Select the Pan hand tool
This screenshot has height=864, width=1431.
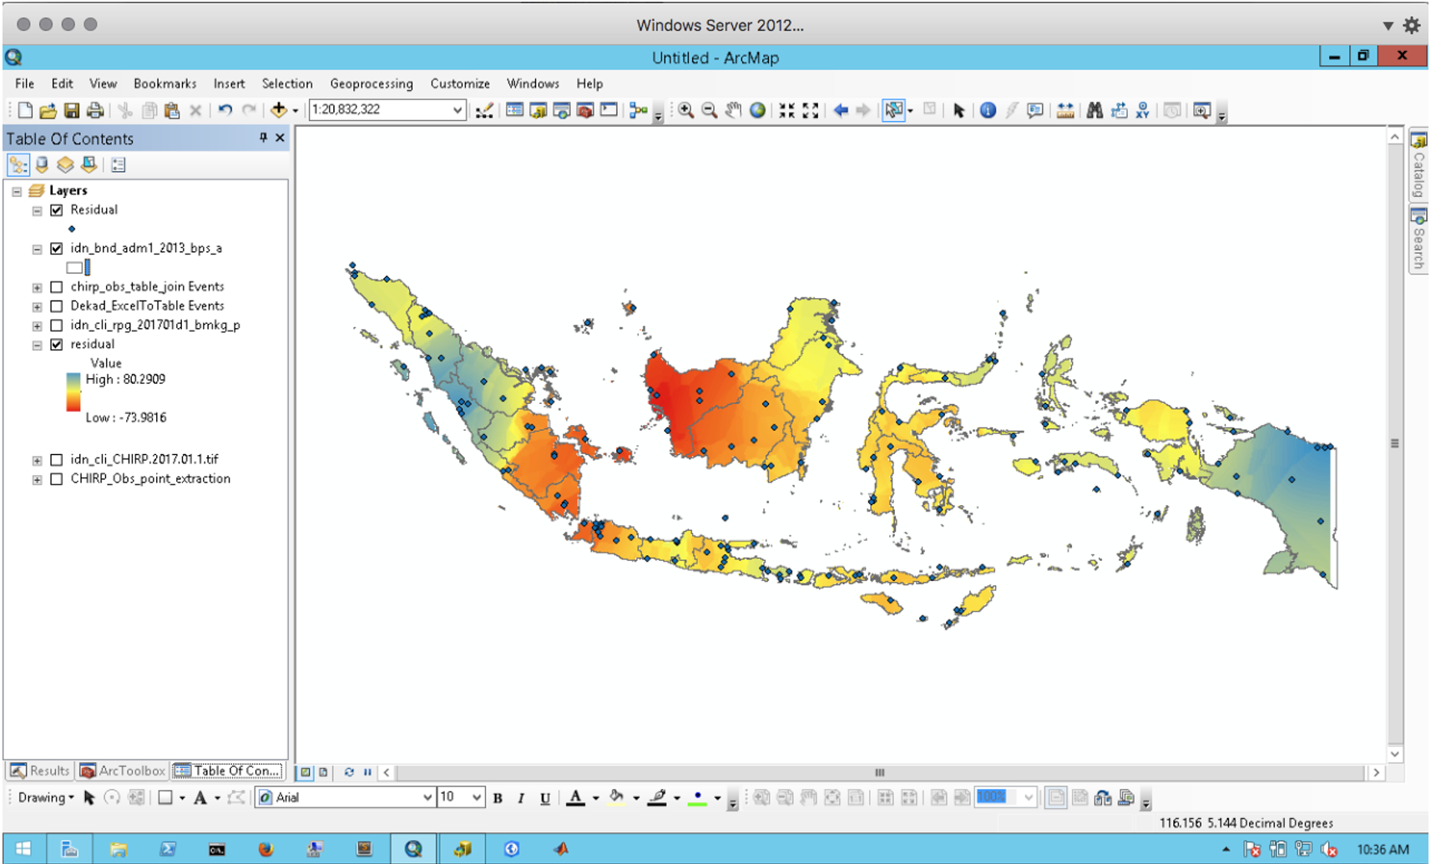click(733, 110)
